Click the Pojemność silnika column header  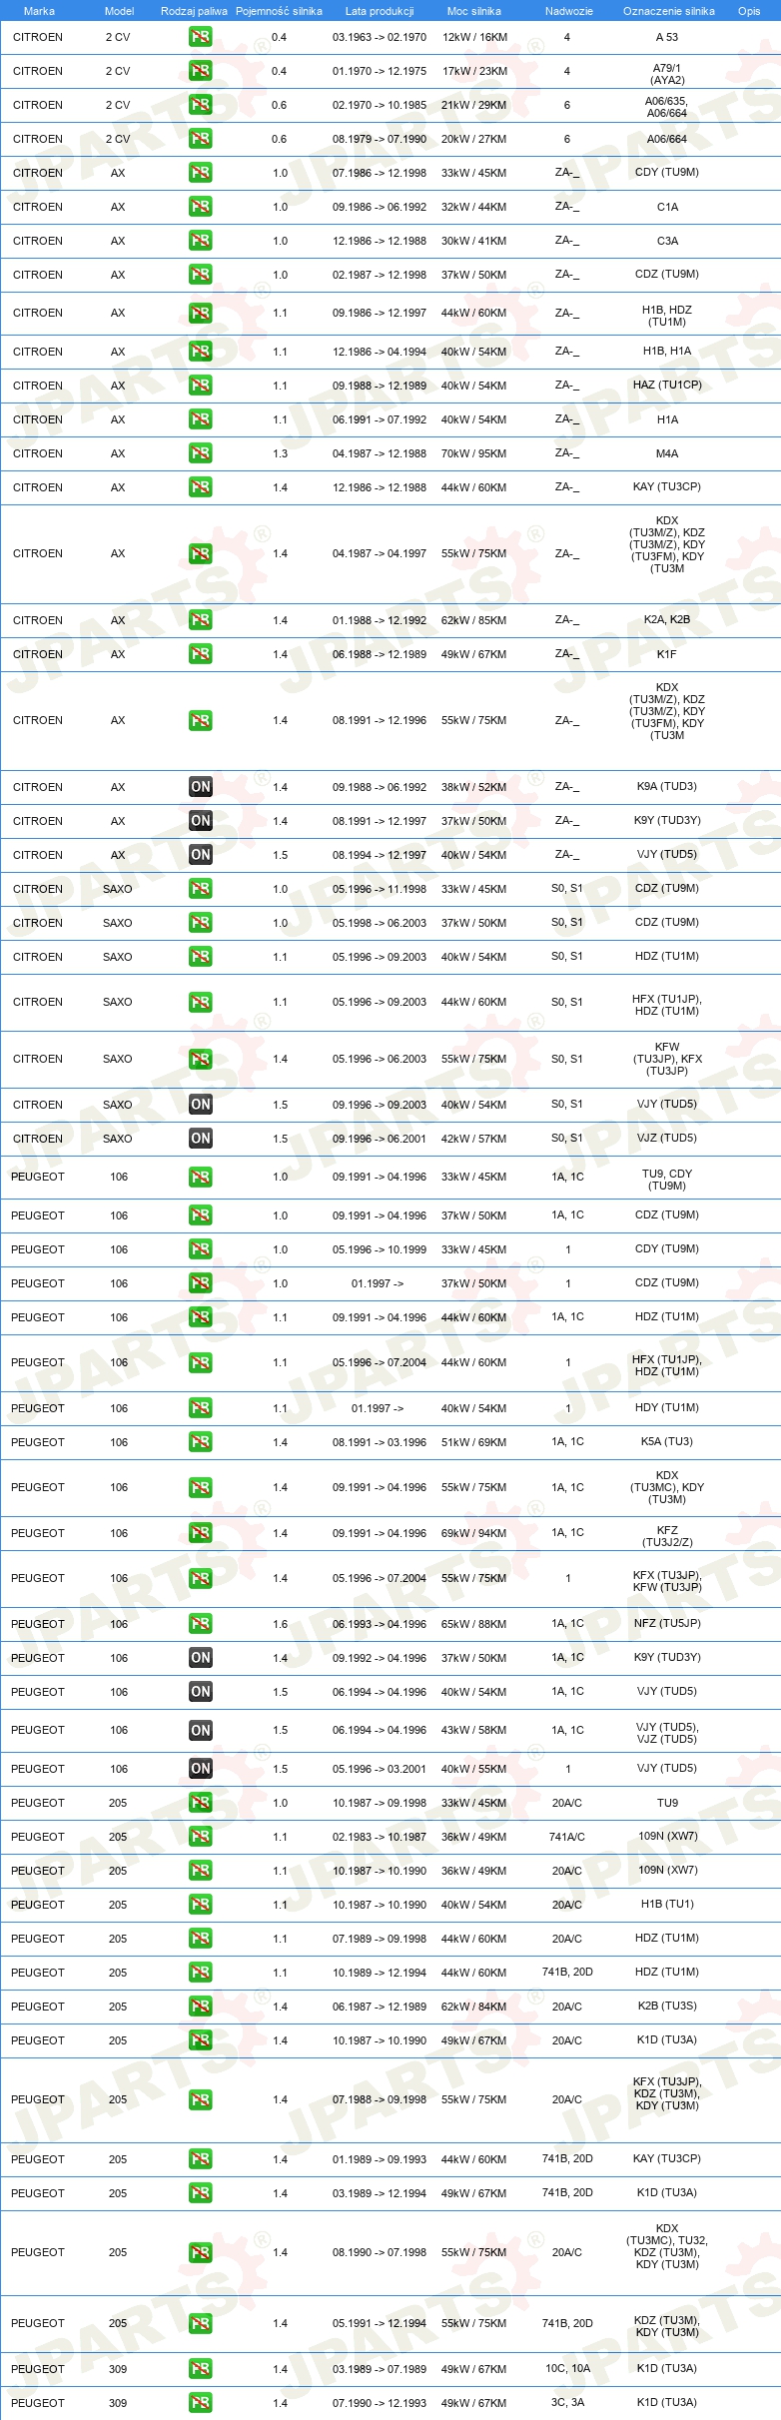(x=279, y=11)
